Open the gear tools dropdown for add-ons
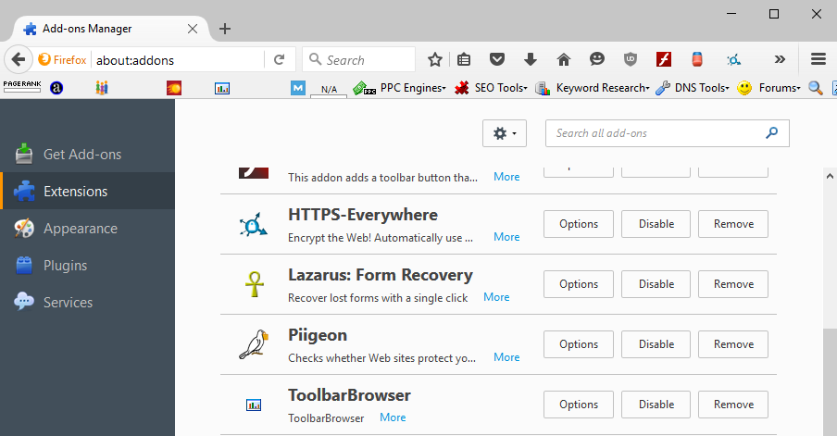Image resolution: width=837 pixels, height=436 pixels. click(x=505, y=133)
